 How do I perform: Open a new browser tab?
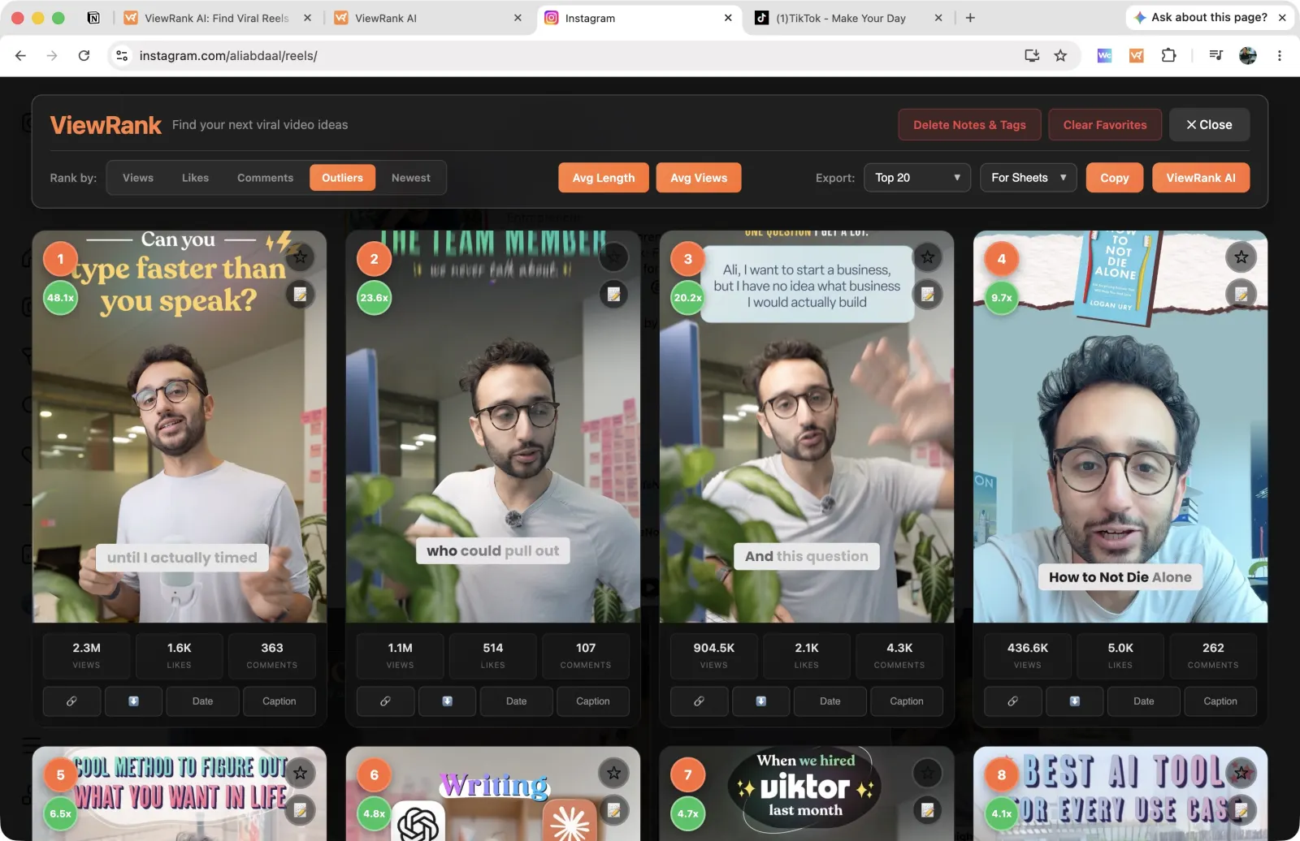click(970, 18)
